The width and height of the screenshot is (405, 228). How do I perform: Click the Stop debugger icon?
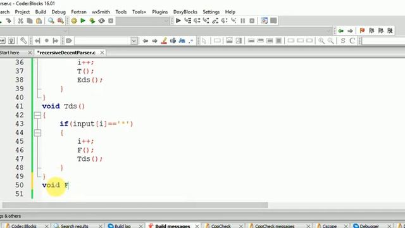click(252, 21)
